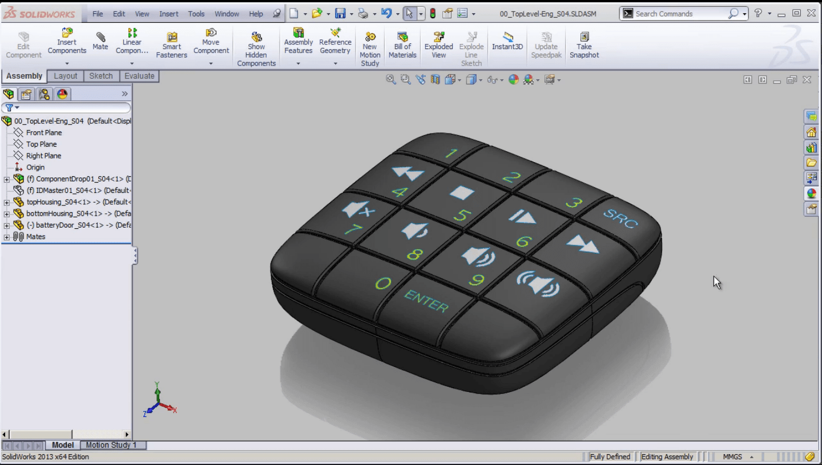The image size is (822, 465).
Task: Expand the topHousing_S04 tree node
Action: coord(7,202)
